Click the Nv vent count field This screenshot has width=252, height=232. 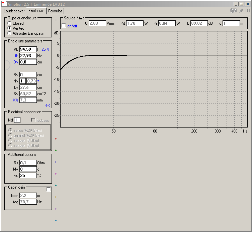tap(22, 81)
